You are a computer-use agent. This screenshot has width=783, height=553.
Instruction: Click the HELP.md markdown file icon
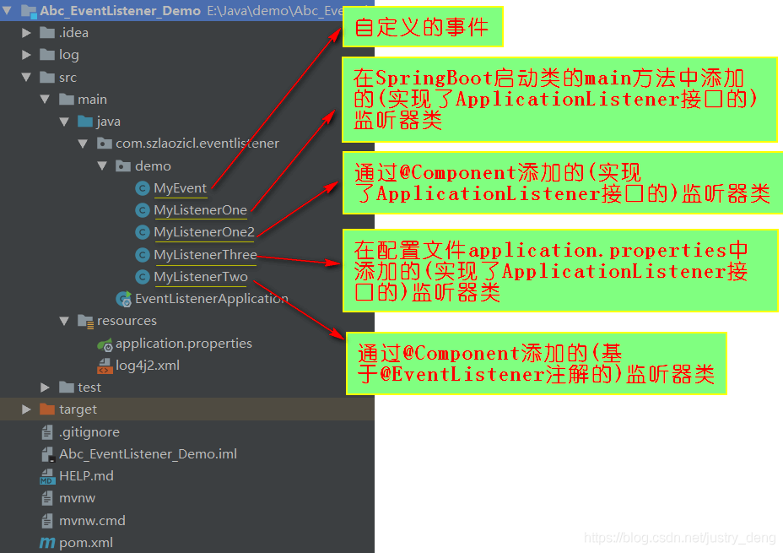pos(47,476)
